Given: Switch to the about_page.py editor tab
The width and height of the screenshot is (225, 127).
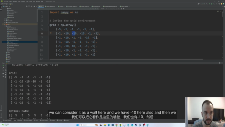Looking at the screenshot, I should tap(124, 6).
